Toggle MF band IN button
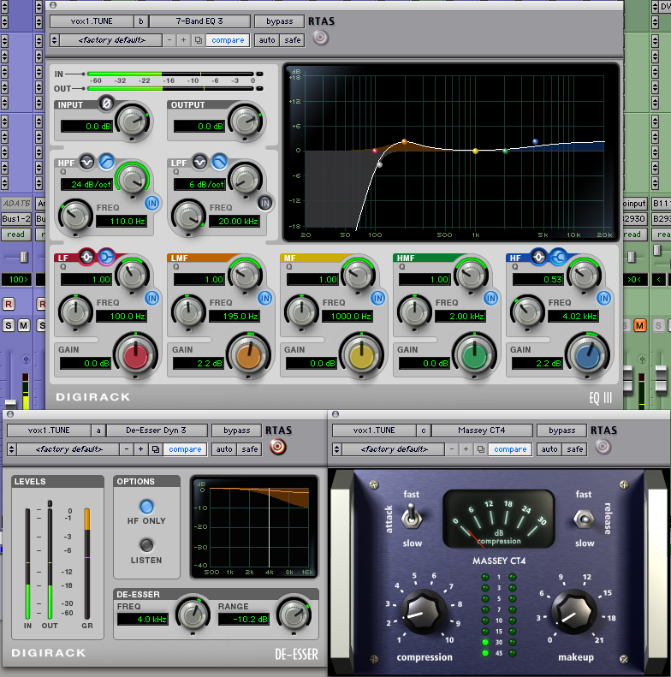 [377, 298]
